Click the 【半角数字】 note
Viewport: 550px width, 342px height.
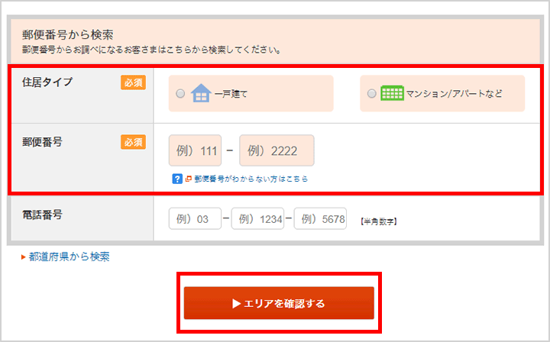pos(378,221)
